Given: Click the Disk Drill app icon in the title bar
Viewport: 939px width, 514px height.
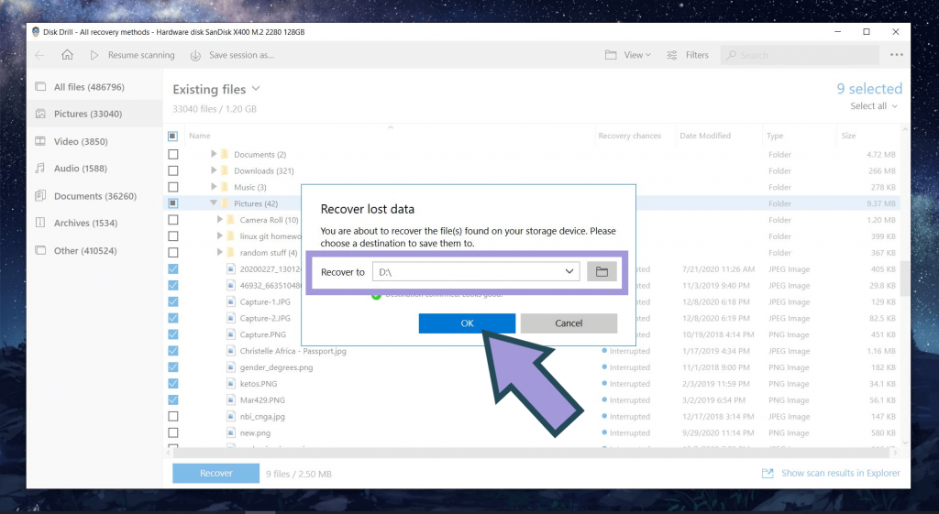Looking at the screenshot, I should (x=36, y=32).
